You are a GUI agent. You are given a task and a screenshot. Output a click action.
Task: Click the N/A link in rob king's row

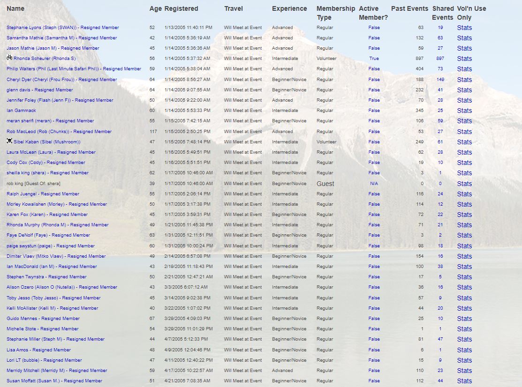click(374, 184)
